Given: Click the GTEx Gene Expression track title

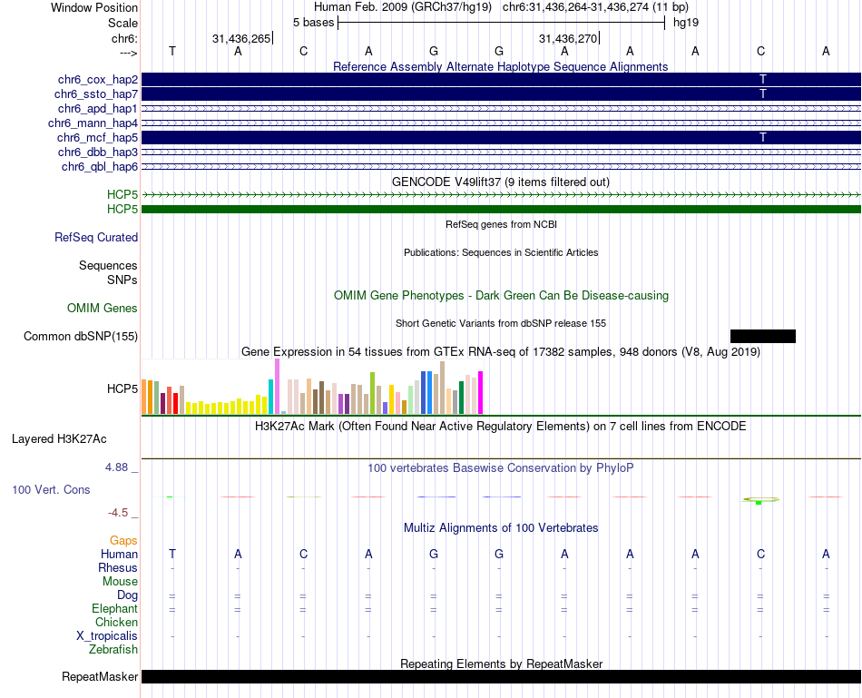Looking at the screenshot, I should [501, 351].
